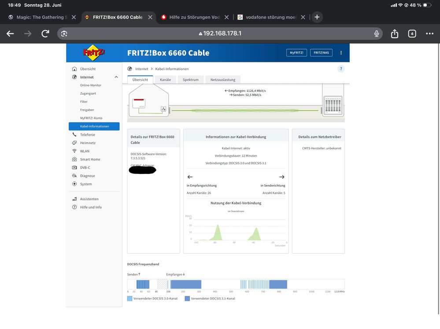
Task: Open browser more options ellipsis menu
Action: tap(429, 33)
